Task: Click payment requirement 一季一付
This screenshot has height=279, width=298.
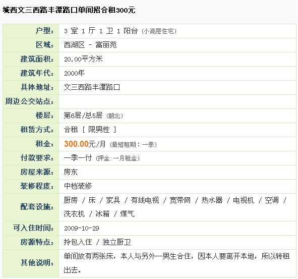Action: click(78, 158)
